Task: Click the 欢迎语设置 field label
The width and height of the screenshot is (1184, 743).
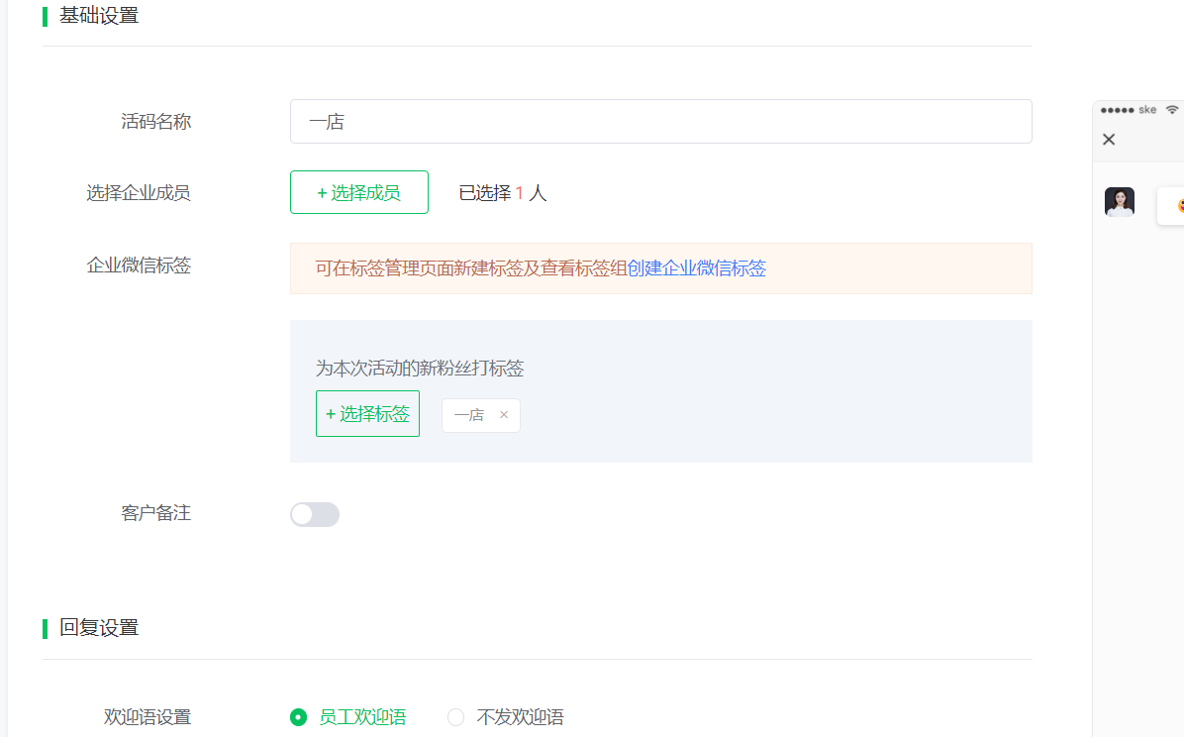Action: (147, 717)
